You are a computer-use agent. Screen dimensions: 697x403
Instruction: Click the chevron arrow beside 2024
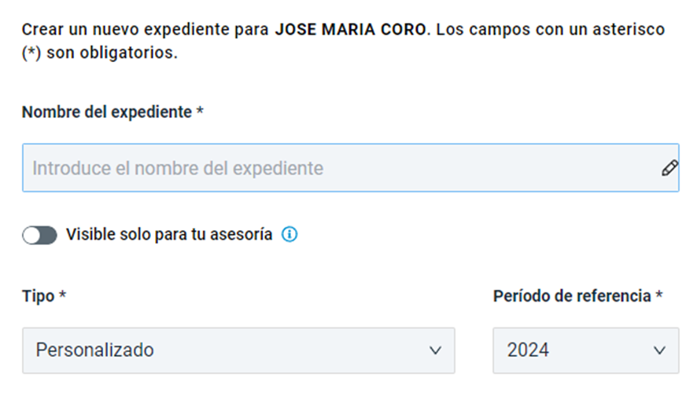[x=660, y=350]
